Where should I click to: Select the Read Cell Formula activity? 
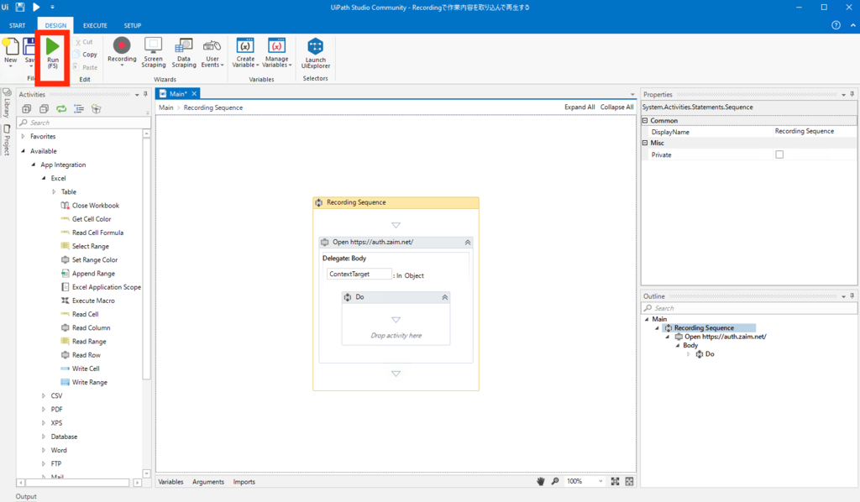tap(92, 233)
